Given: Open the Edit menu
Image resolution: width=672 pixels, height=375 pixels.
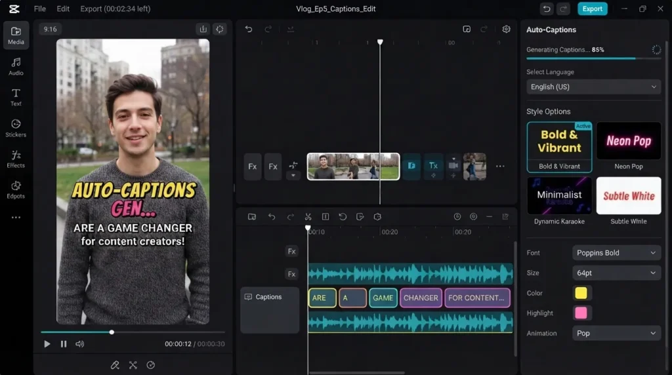Looking at the screenshot, I should (x=63, y=9).
